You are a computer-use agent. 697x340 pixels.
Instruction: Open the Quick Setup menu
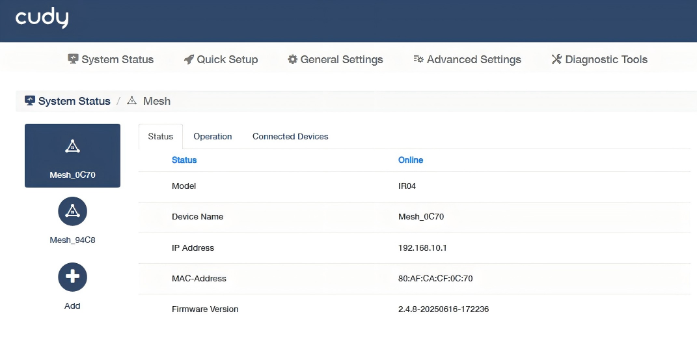(227, 59)
